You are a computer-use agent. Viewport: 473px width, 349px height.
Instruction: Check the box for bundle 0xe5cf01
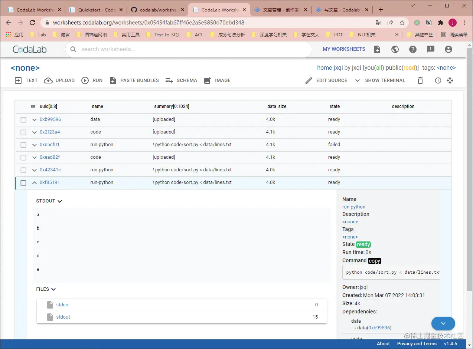23,145
